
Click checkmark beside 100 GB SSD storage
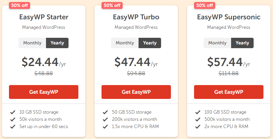point(198,112)
